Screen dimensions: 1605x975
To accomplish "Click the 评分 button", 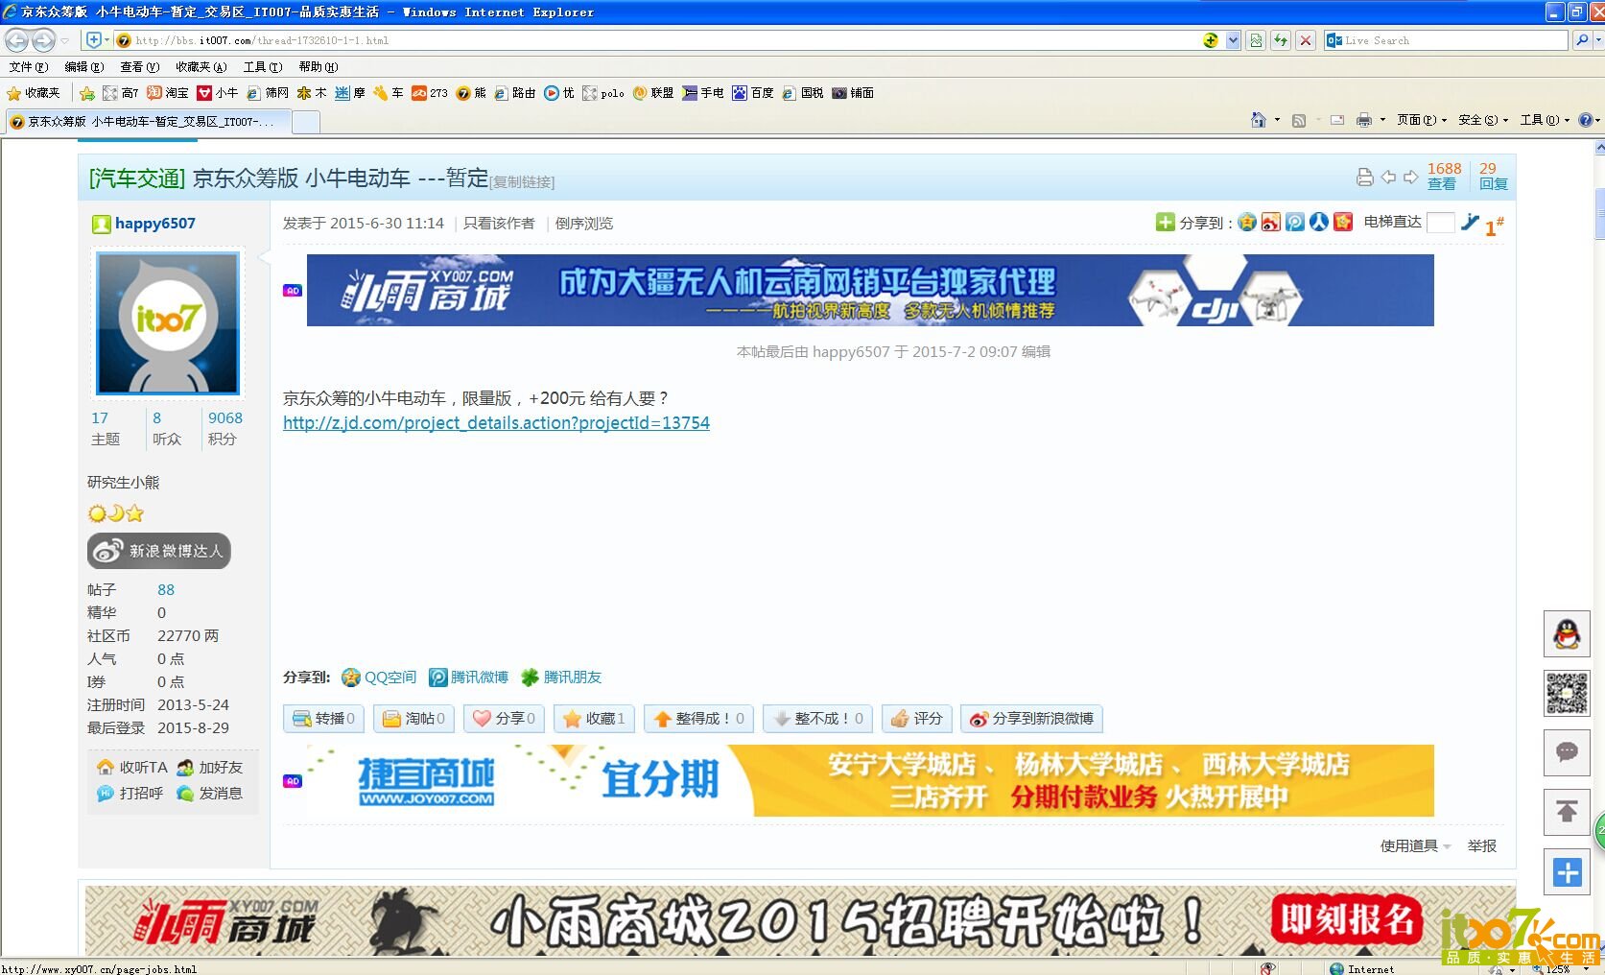I will click(x=916, y=718).
